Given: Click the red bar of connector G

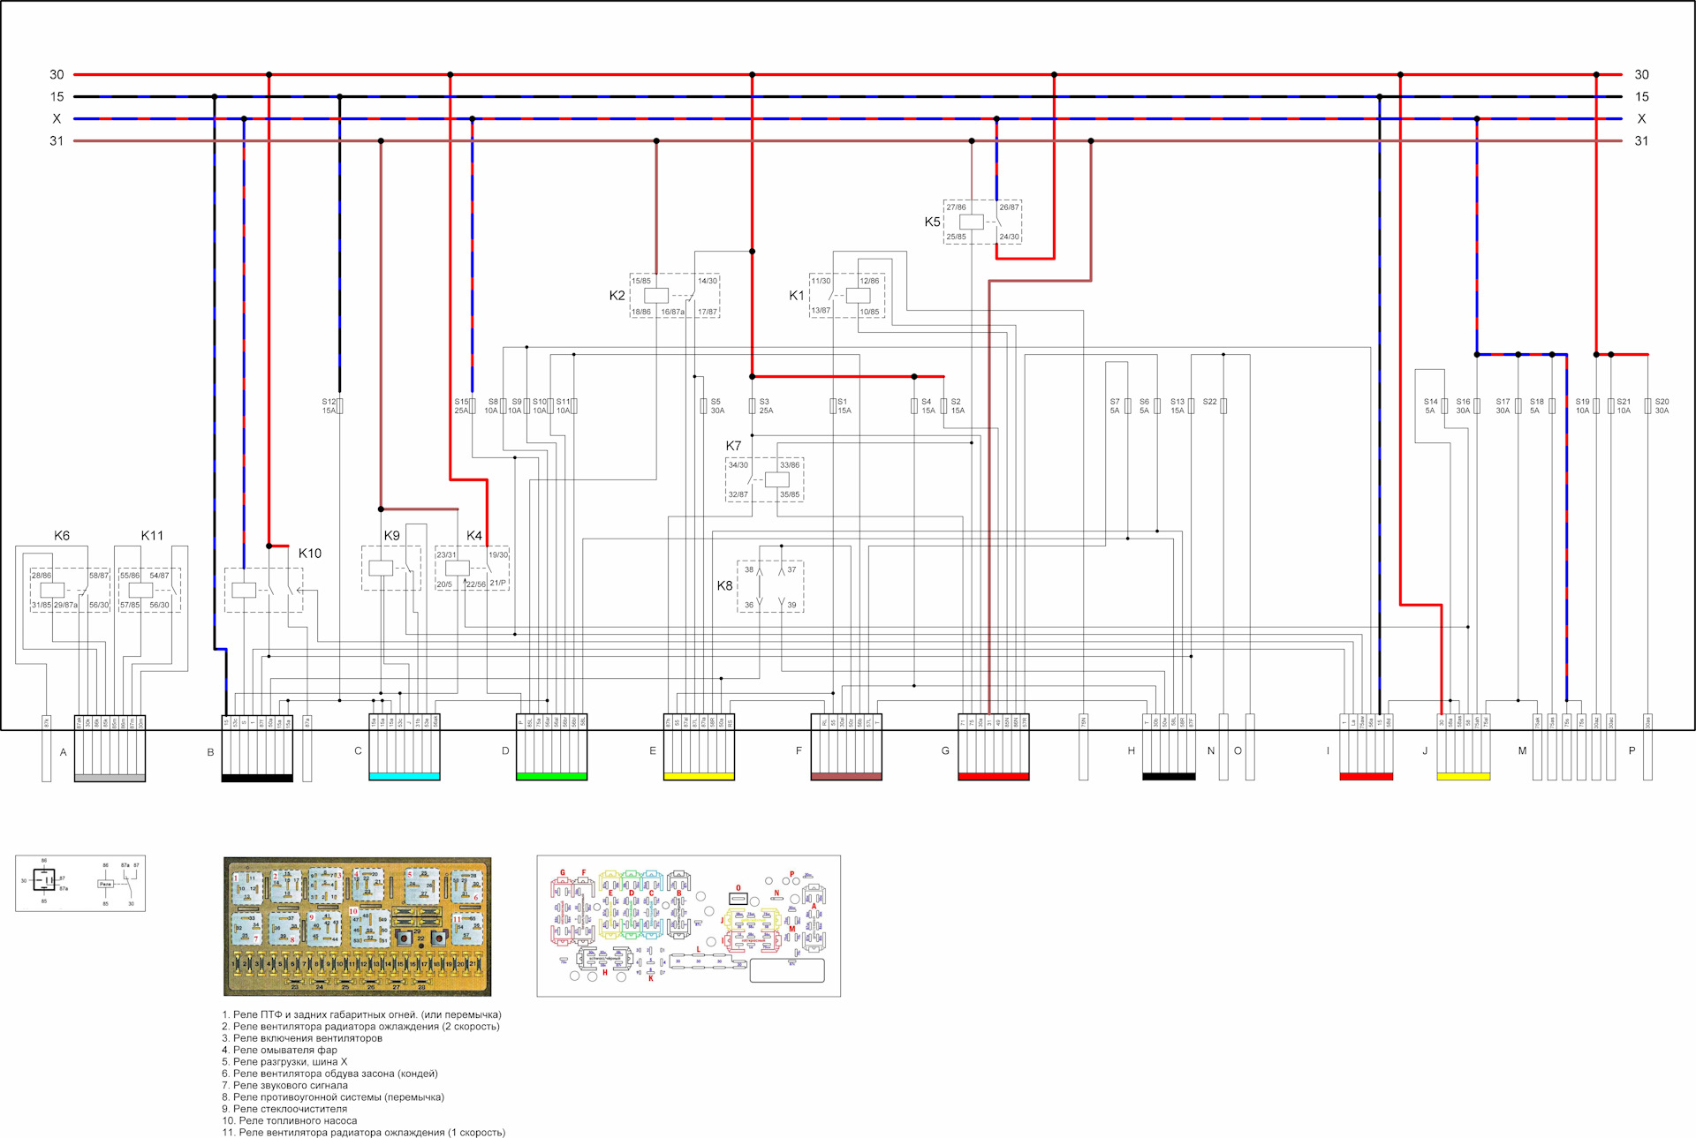Looking at the screenshot, I should [994, 777].
